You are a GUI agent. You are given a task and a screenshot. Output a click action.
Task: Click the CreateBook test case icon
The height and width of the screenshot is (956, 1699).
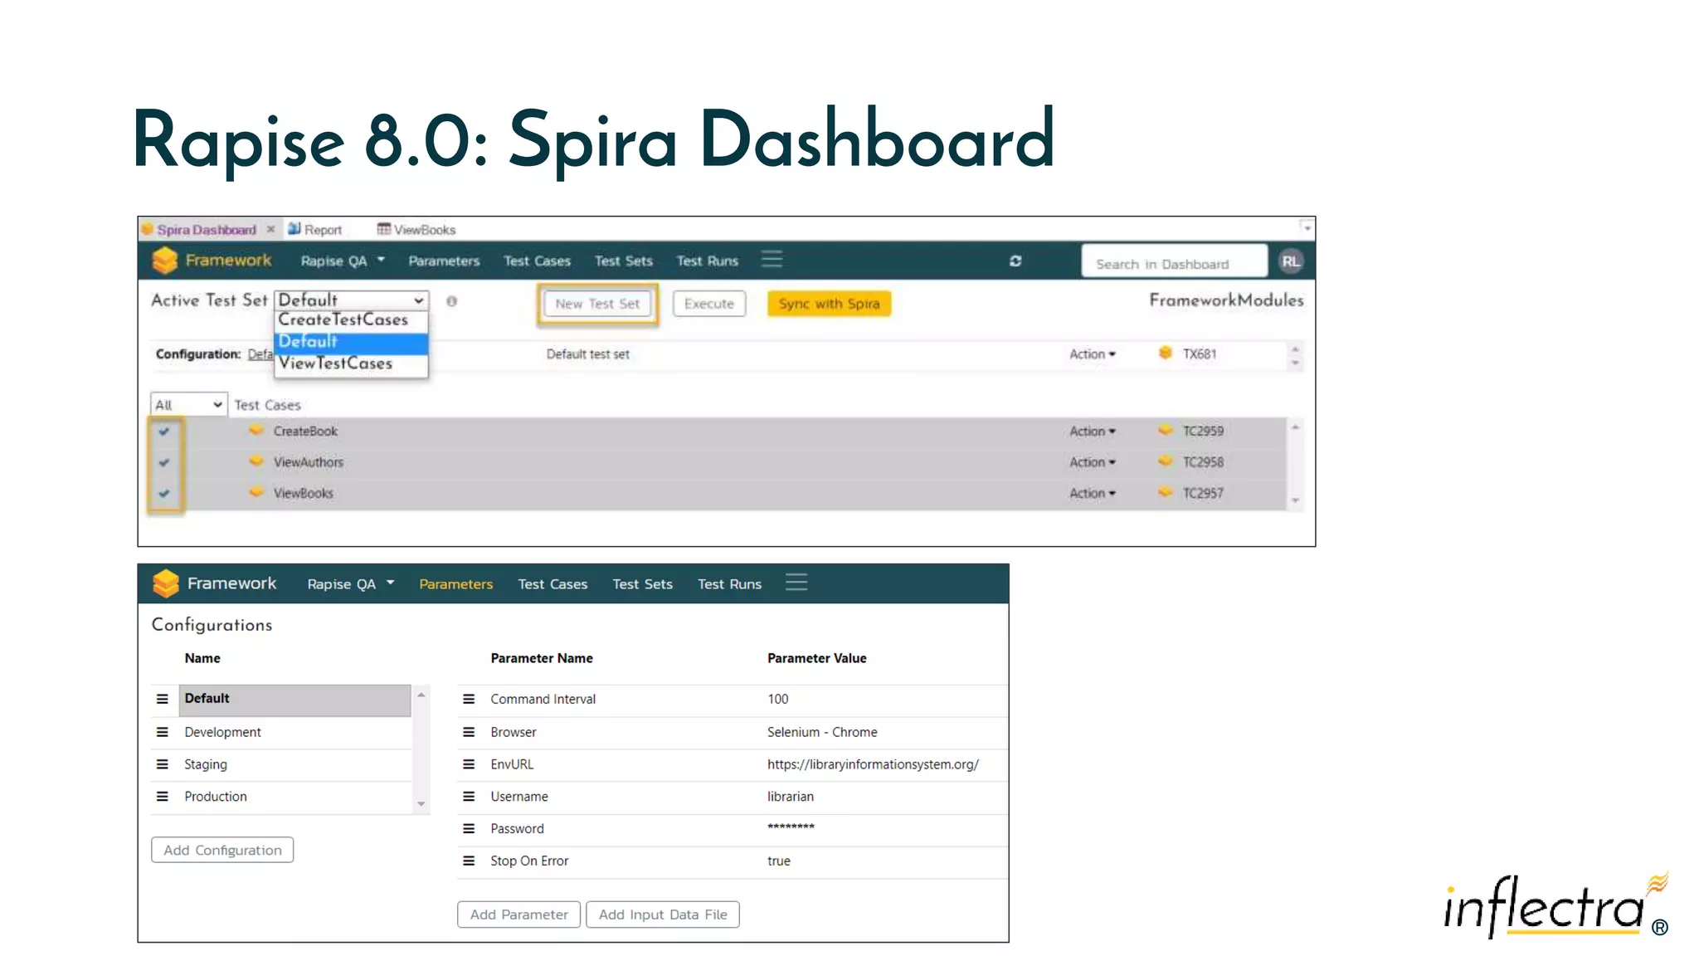pos(256,430)
